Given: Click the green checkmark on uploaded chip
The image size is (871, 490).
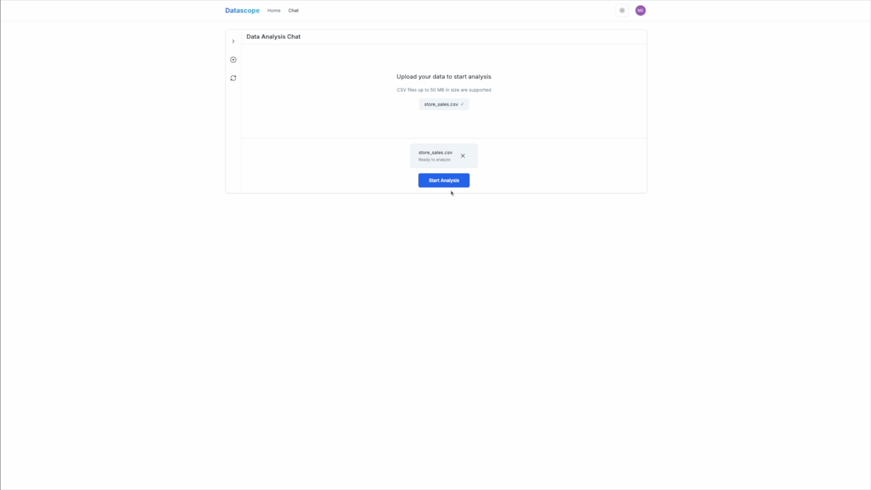Looking at the screenshot, I should (462, 104).
